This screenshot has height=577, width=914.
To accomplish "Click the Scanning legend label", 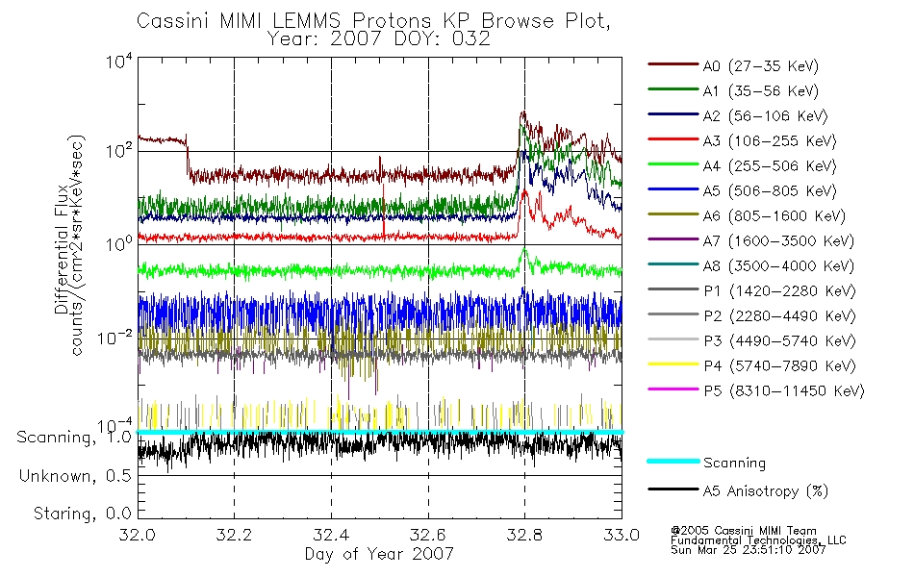I will [734, 463].
